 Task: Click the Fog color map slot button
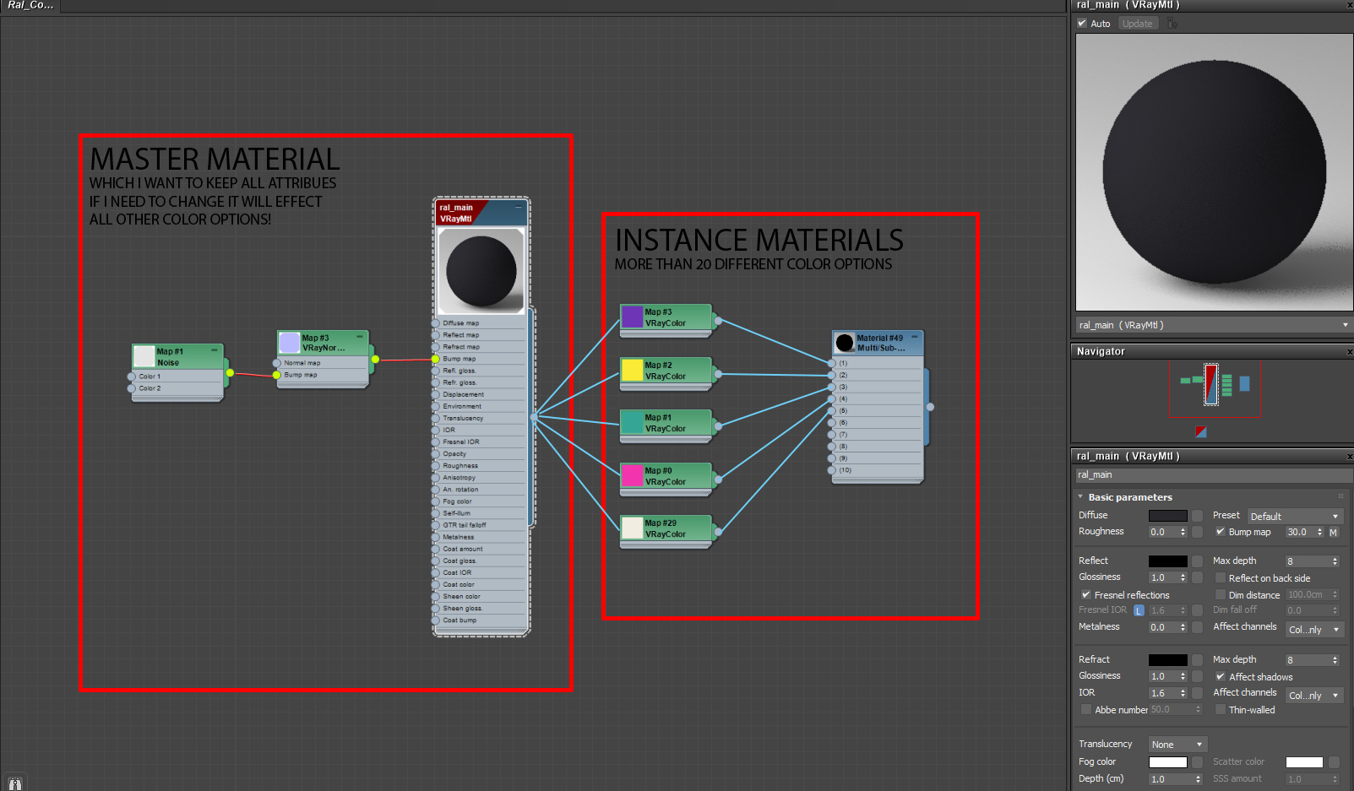point(1197,762)
